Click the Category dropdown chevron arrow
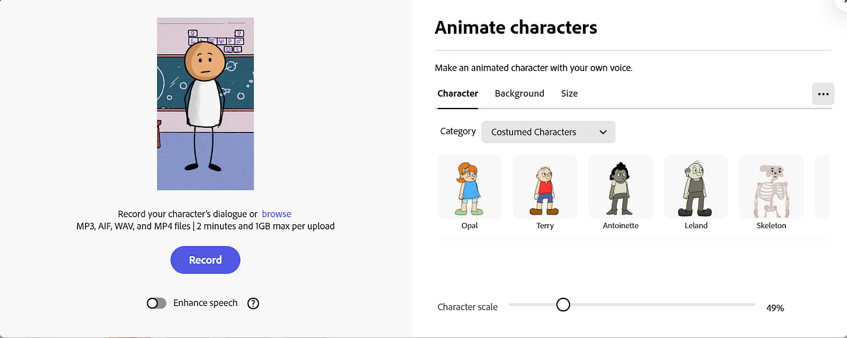Image resolution: width=847 pixels, height=338 pixels. click(x=603, y=132)
